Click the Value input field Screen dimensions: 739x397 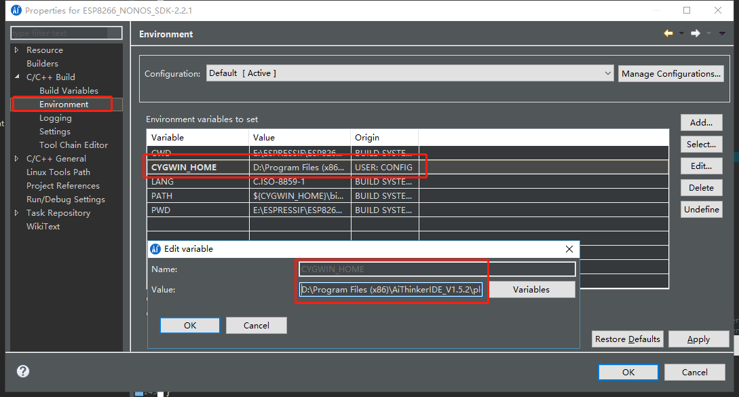(x=391, y=290)
